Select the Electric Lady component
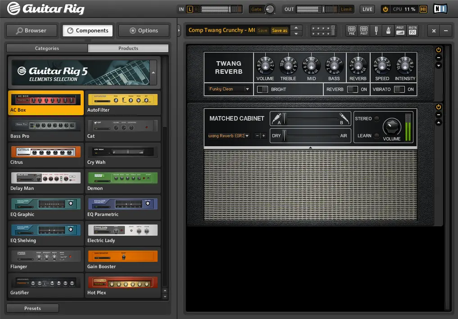This screenshot has width=458, height=319. pos(122,233)
